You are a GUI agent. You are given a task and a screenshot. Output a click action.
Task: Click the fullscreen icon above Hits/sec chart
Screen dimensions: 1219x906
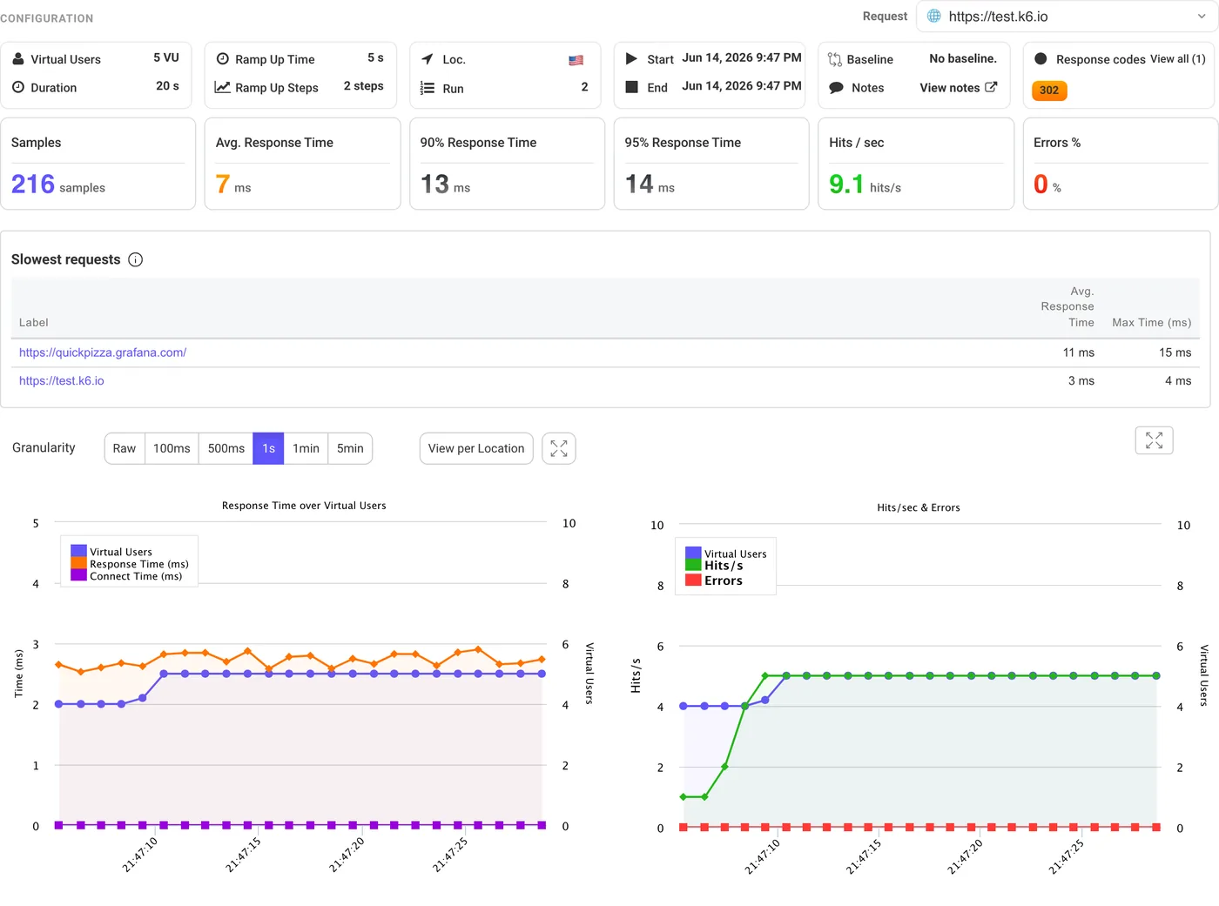tap(1155, 440)
